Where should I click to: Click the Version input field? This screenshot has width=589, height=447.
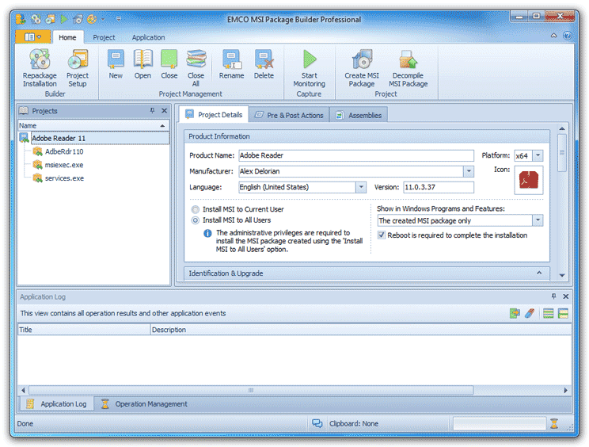click(439, 187)
